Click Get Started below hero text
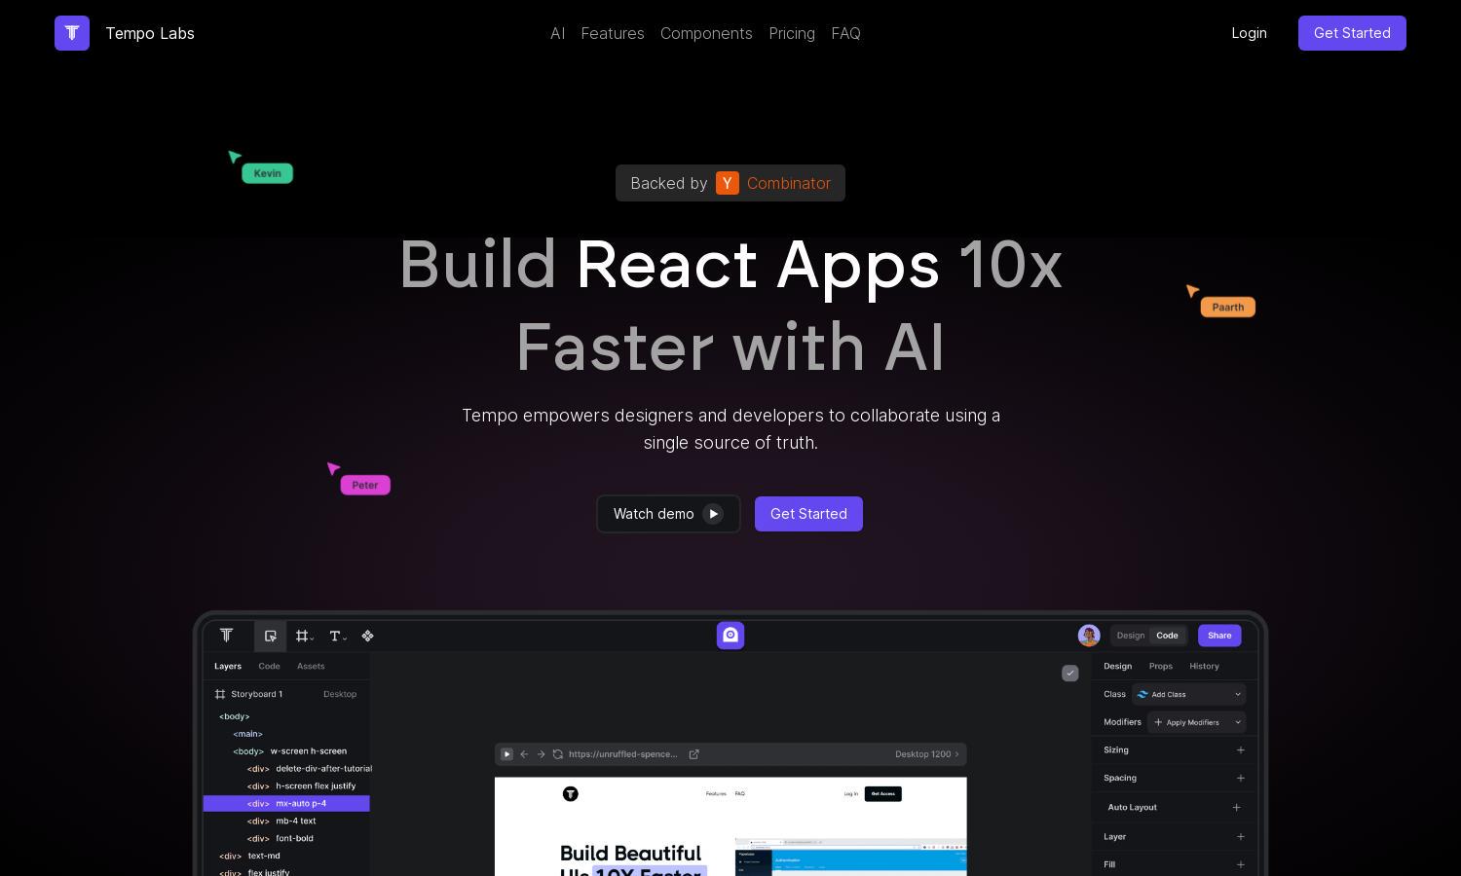 pos(808,514)
